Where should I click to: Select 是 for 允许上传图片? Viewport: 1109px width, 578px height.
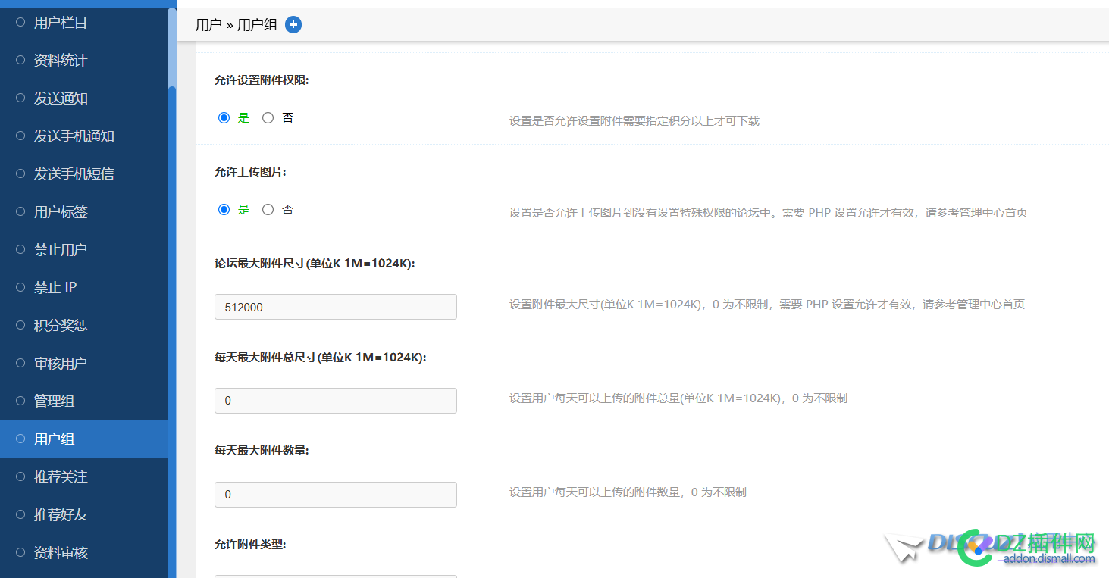click(x=224, y=210)
